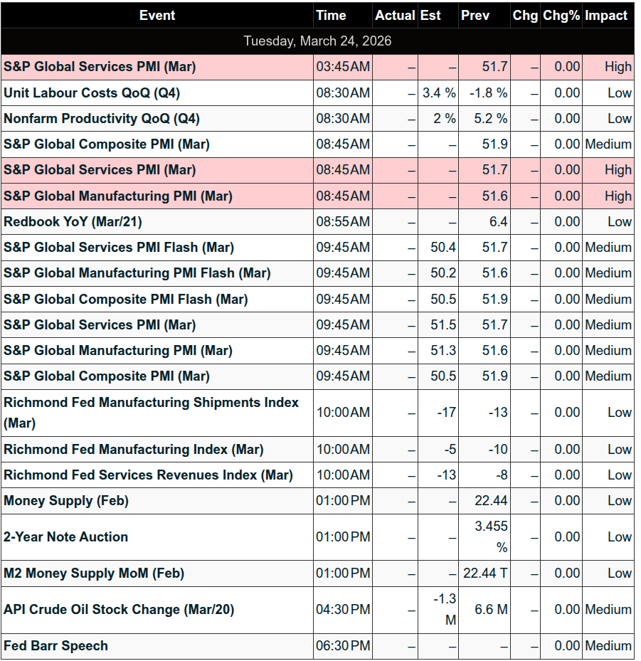Select the API Crude Oil Stock Change event
641x661 pixels.
point(119,610)
